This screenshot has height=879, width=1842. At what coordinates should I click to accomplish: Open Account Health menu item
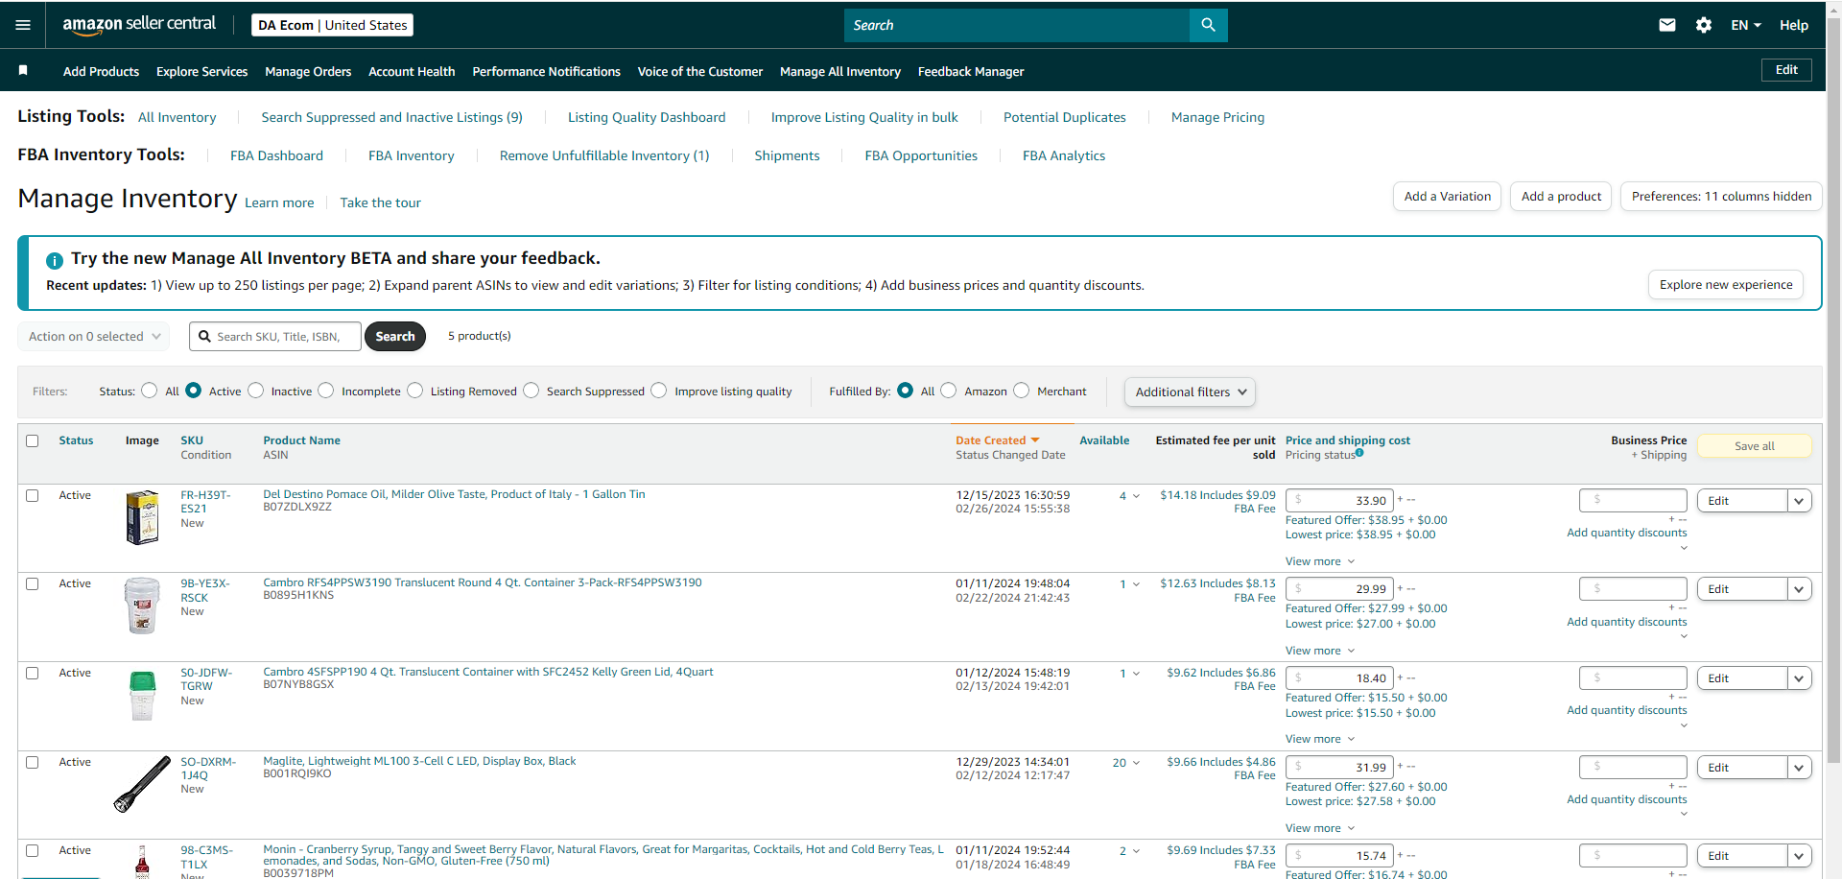coord(412,71)
